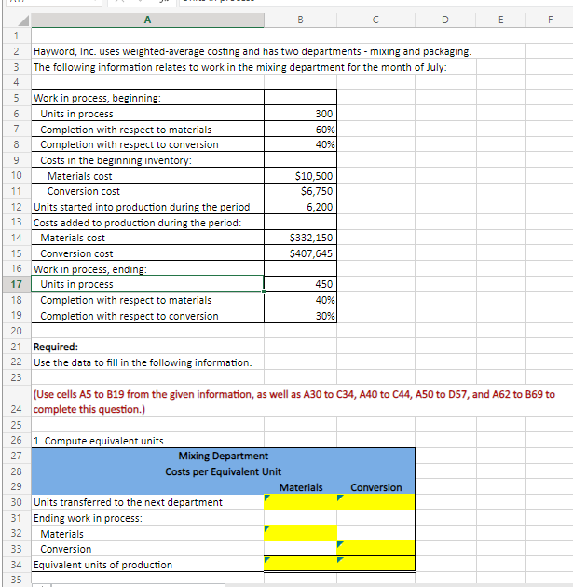
Task: Click the 'Required:' label cell
Action: (147, 347)
